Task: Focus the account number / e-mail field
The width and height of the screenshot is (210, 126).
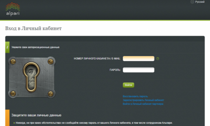Action: point(139,58)
